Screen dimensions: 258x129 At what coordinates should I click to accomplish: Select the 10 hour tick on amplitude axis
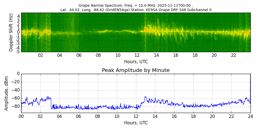117,116
